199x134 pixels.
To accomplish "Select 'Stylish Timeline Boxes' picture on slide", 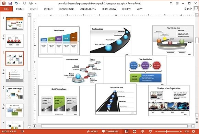I will [x=59, y=101].
